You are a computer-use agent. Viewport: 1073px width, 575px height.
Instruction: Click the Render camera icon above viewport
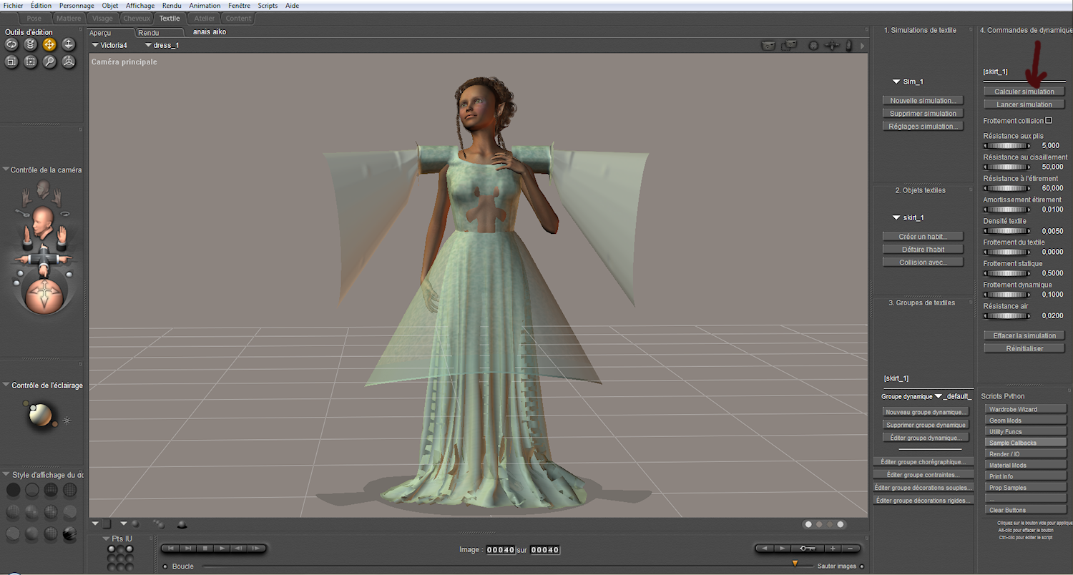coord(769,46)
